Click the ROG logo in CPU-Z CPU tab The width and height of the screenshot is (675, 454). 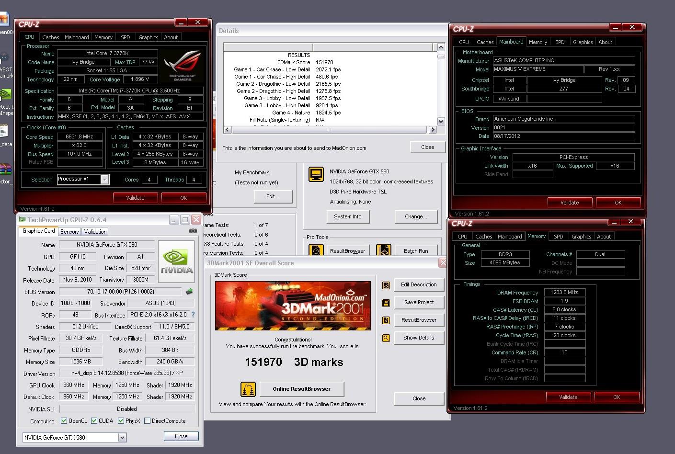click(x=183, y=66)
